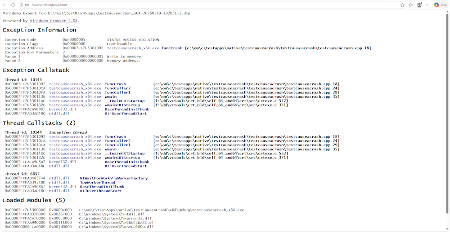Click module base address 0x00007FFFAD320000
The width and height of the screenshot is (450, 232).
(x=25, y=214)
